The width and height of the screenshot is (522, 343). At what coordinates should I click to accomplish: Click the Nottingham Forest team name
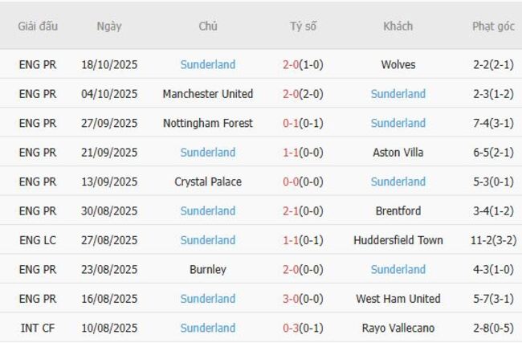(x=207, y=123)
